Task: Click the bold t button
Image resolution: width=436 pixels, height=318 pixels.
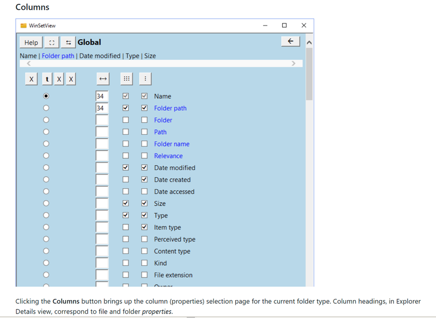Action: point(47,80)
